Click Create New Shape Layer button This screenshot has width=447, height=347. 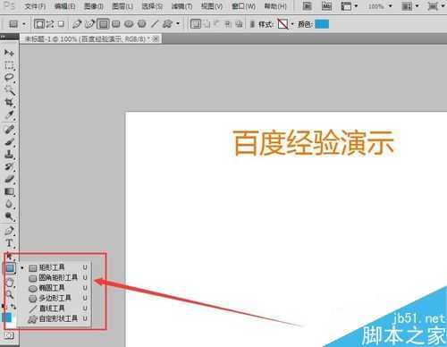196,24
